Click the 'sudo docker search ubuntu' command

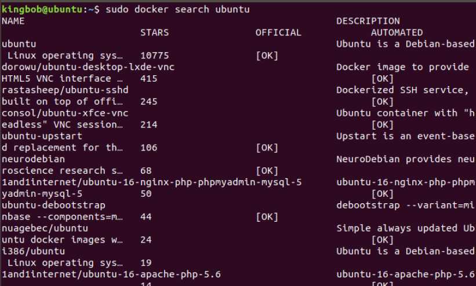tap(177, 9)
